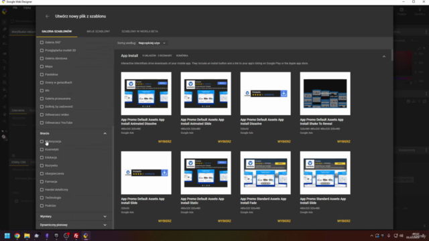
Task: Check the Przeglądarka modeli 3D filter
Action: coord(42,50)
